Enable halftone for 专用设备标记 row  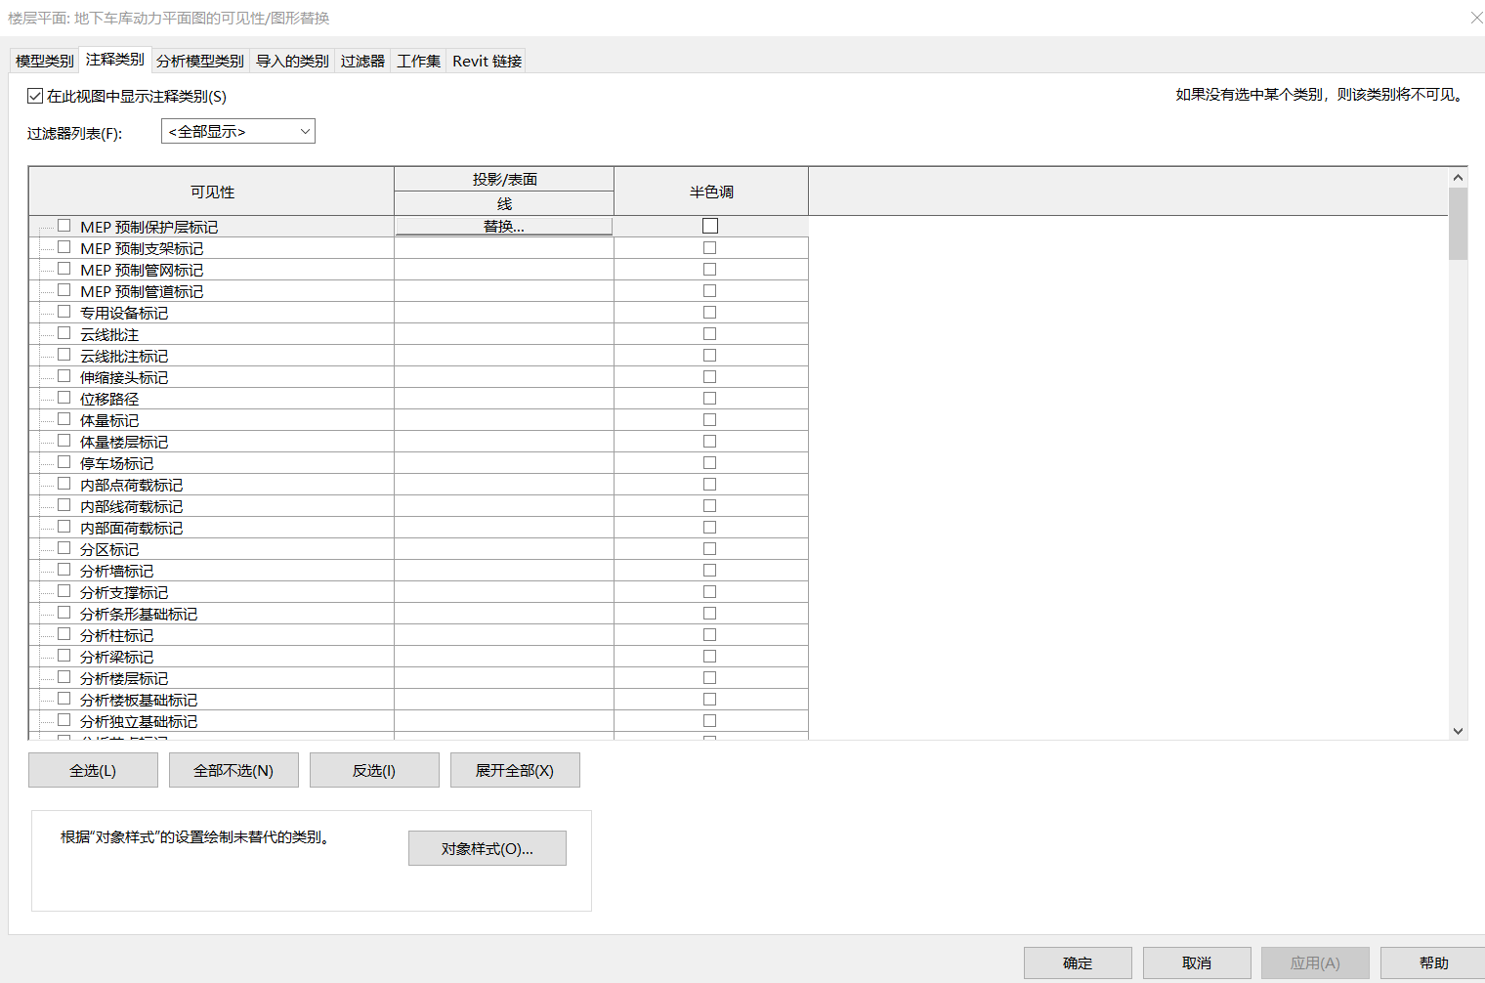click(710, 313)
